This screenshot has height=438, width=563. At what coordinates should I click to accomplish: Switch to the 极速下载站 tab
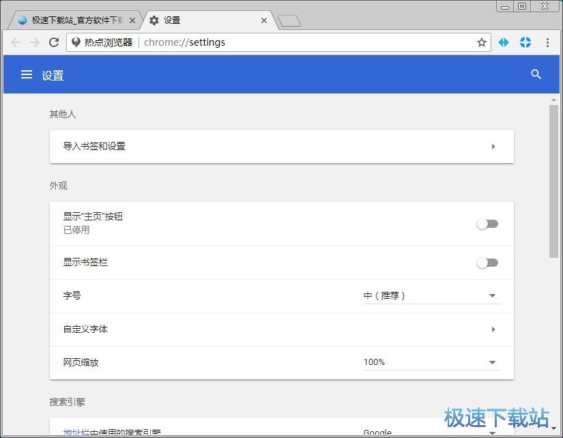[x=74, y=20]
